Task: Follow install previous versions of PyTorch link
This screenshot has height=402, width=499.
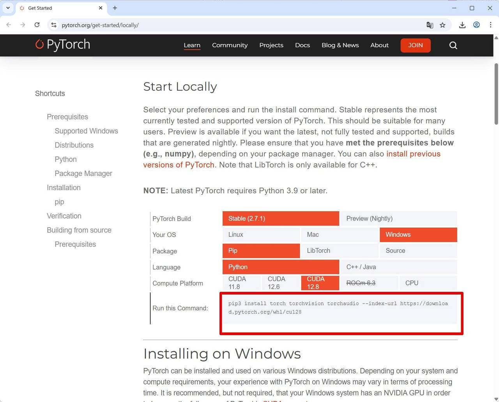Action: point(292,159)
